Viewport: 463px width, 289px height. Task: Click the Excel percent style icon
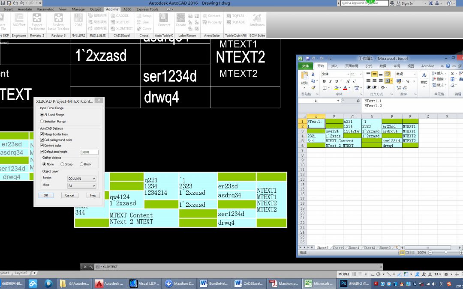coord(408,81)
